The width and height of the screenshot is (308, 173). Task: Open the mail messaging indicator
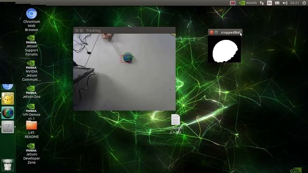click(x=277, y=3)
